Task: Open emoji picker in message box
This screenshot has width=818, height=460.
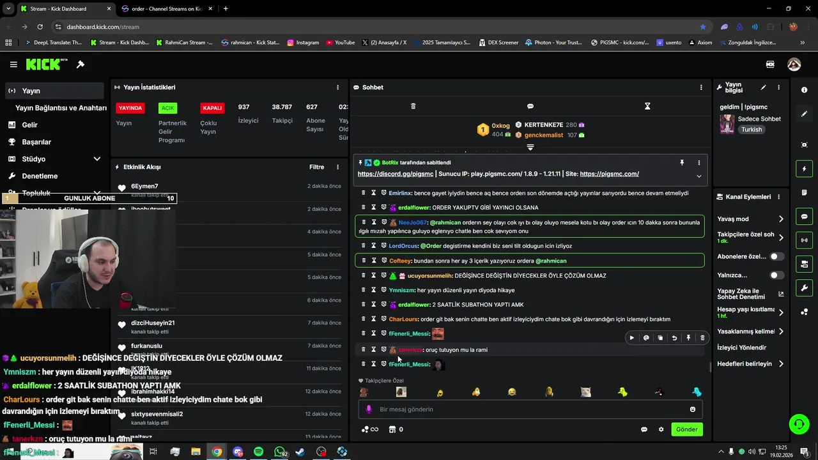Action: click(x=692, y=410)
